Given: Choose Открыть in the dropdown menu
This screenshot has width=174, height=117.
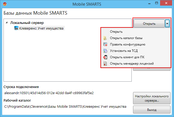Looking at the screenshot, I should (136, 32).
